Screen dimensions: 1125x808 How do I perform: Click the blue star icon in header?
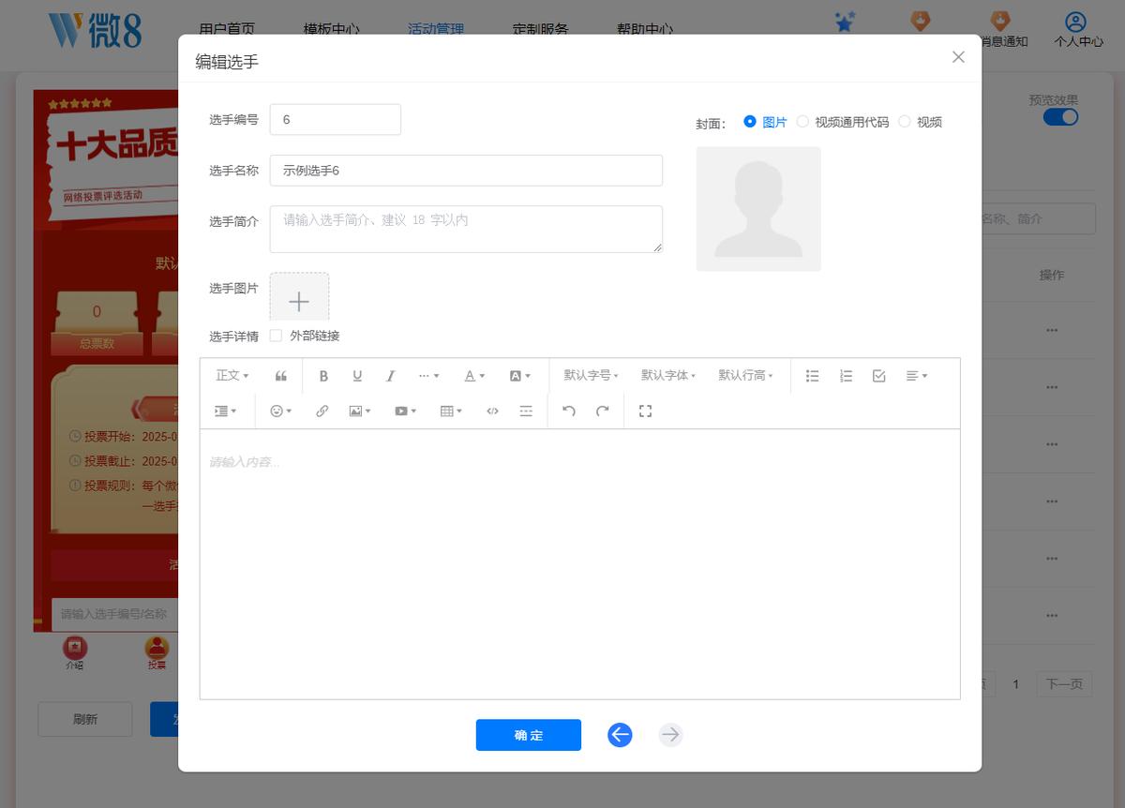(x=845, y=22)
